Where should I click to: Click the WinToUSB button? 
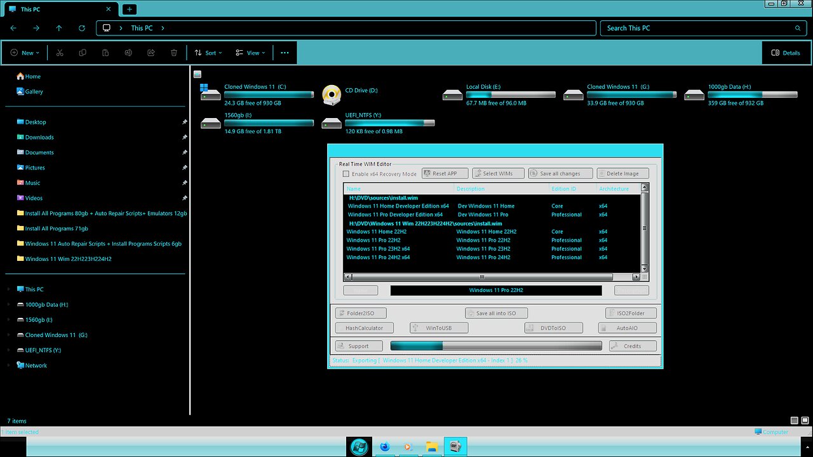[x=438, y=328]
